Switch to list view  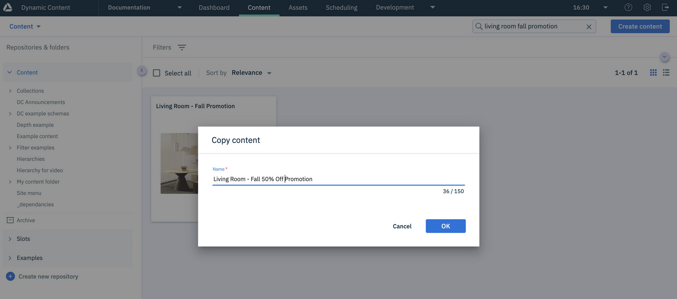pos(666,73)
